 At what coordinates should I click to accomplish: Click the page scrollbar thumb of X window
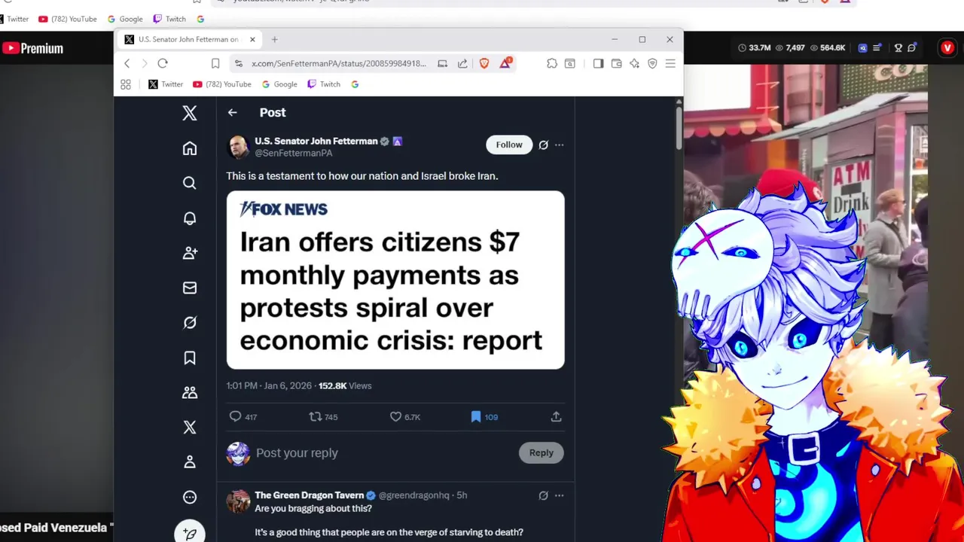(679, 128)
